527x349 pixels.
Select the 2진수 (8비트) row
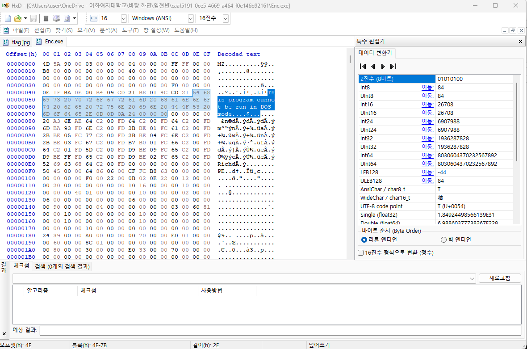pos(435,79)
